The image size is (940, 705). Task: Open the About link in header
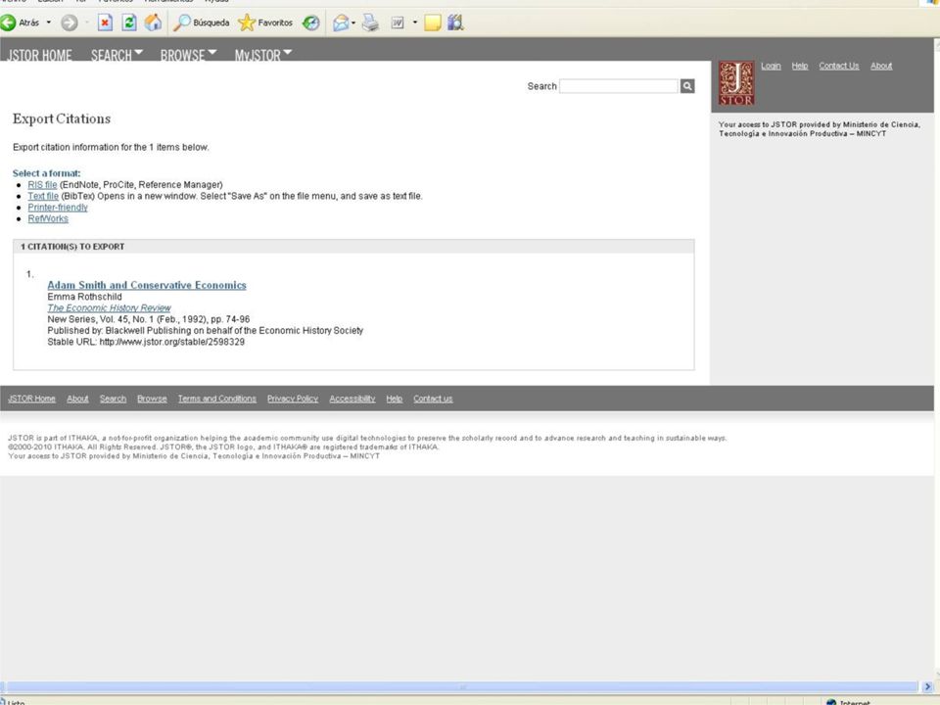881,66
